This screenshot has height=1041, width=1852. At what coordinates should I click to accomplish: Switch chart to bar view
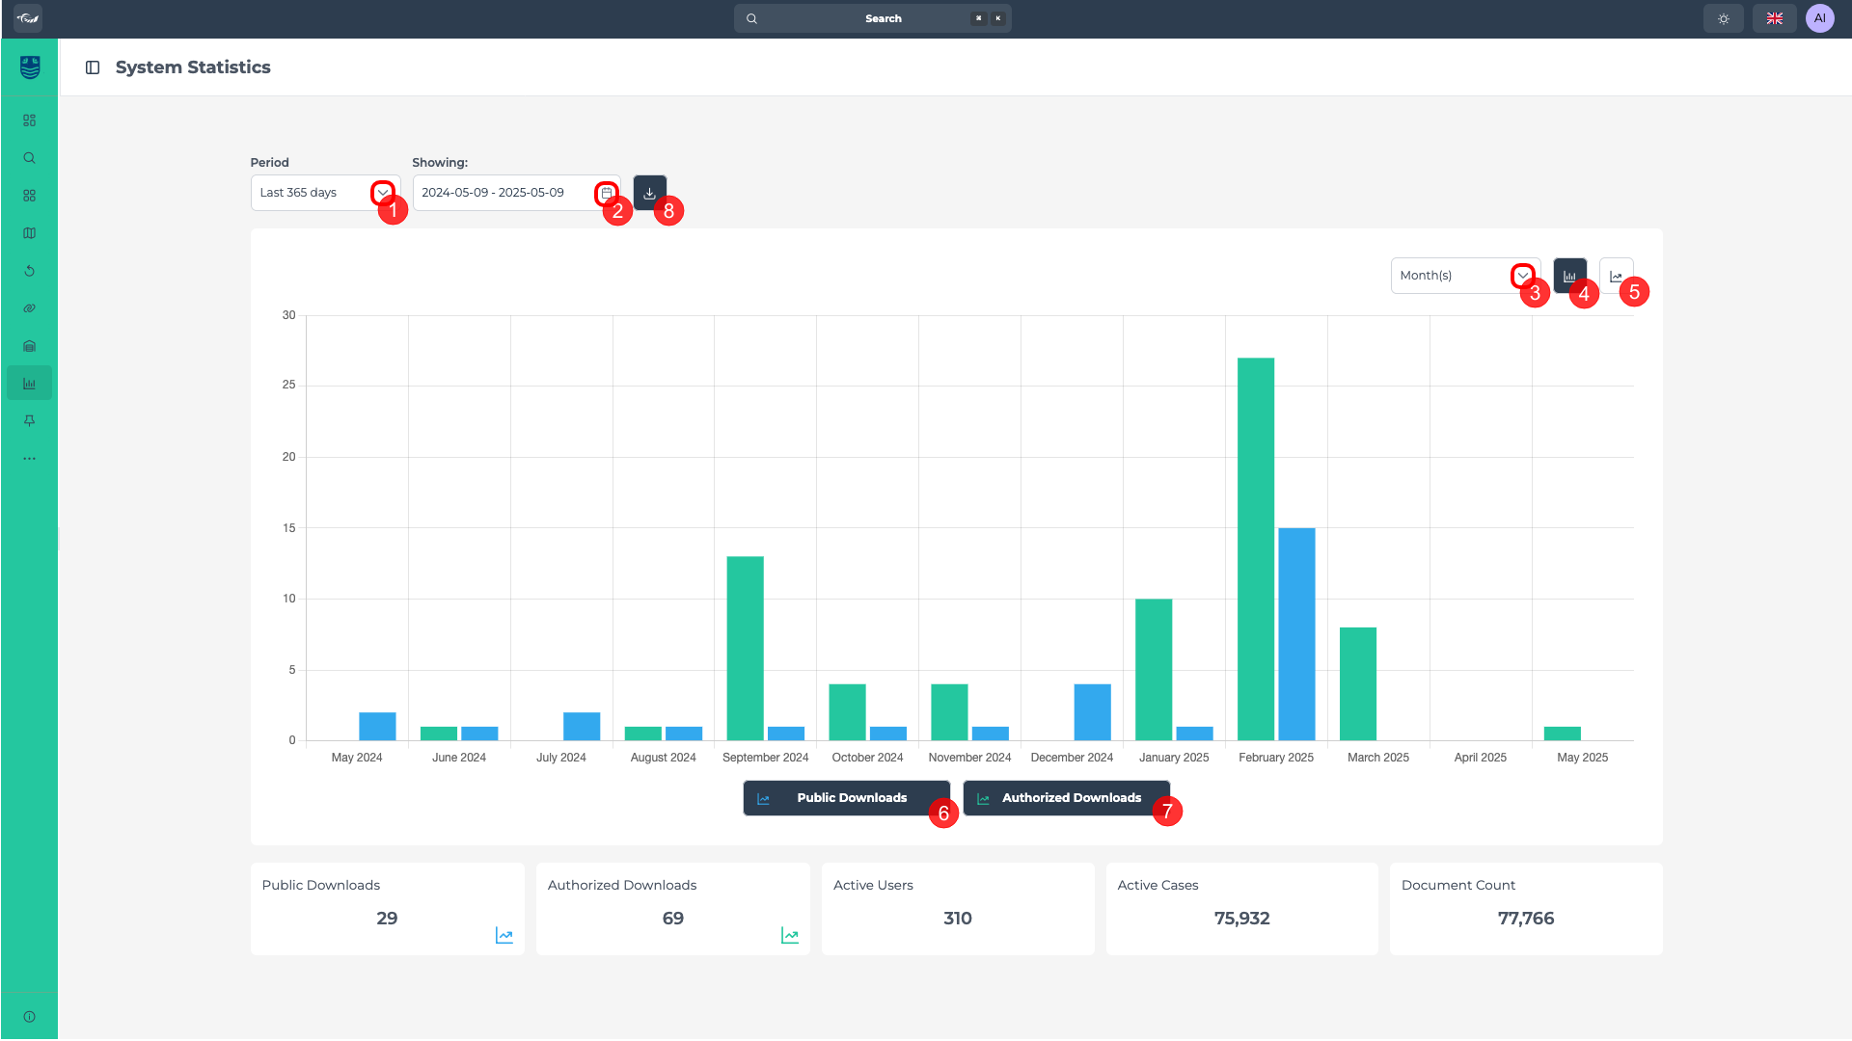(x=1569, y=276)
